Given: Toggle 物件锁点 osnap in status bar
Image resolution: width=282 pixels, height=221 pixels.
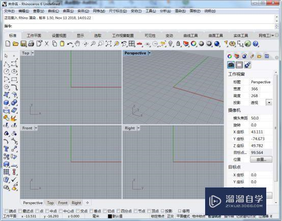Looking at the screenshot, I should coord(199,216).
